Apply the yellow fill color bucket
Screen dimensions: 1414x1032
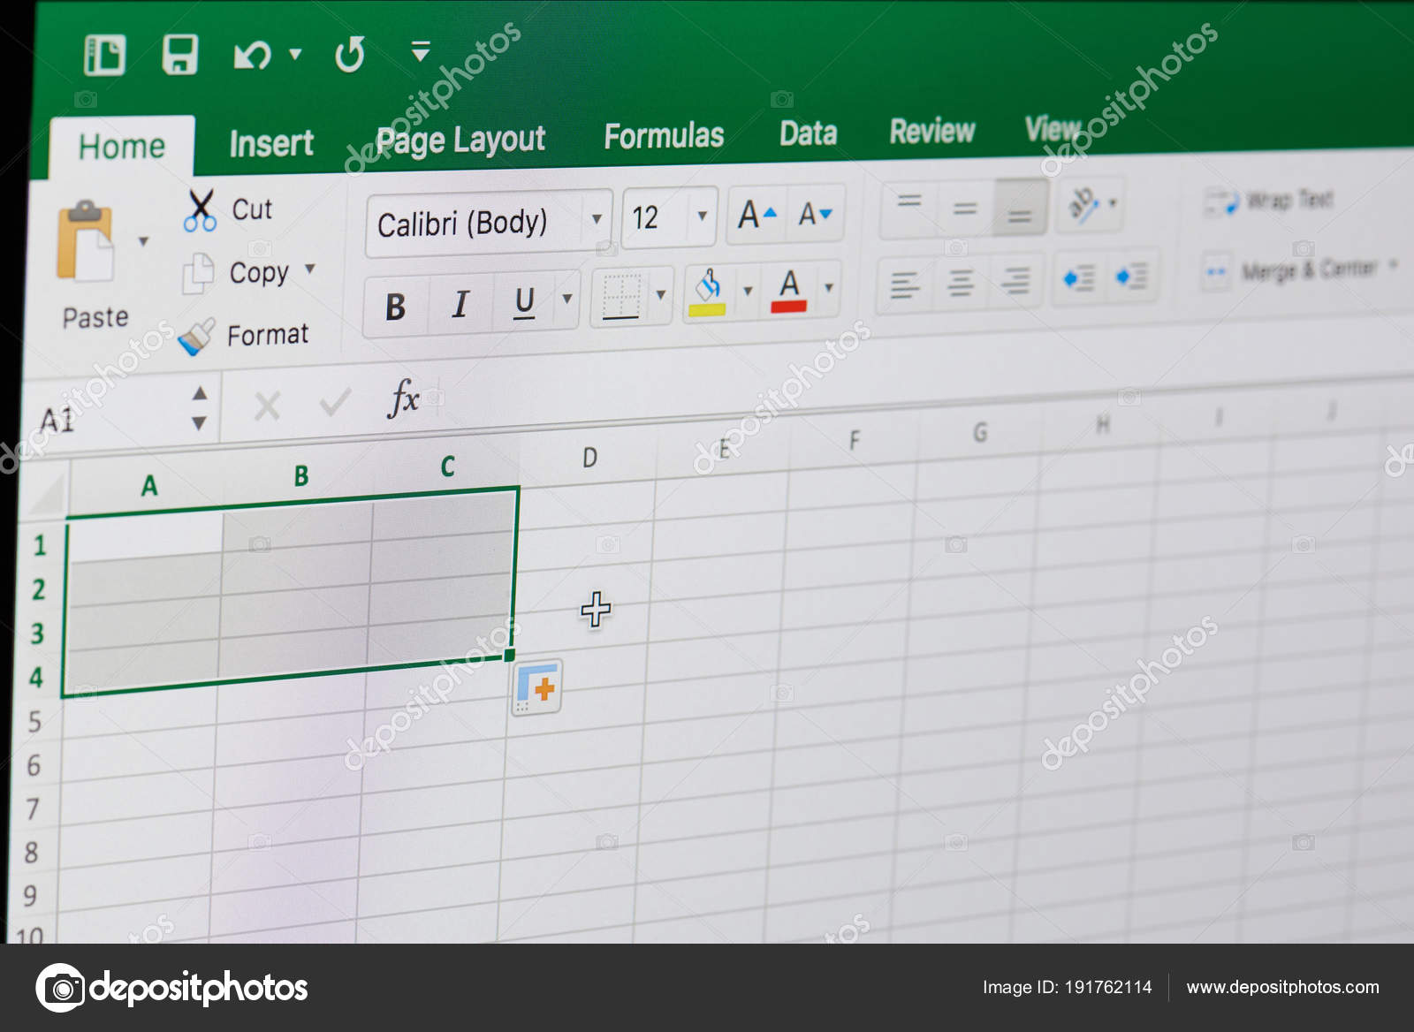click(707, 292)
